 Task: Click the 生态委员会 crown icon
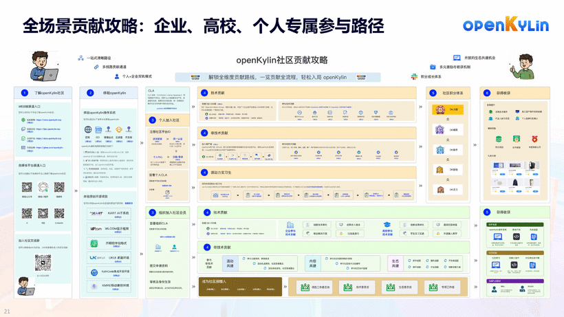coord(391,287)
